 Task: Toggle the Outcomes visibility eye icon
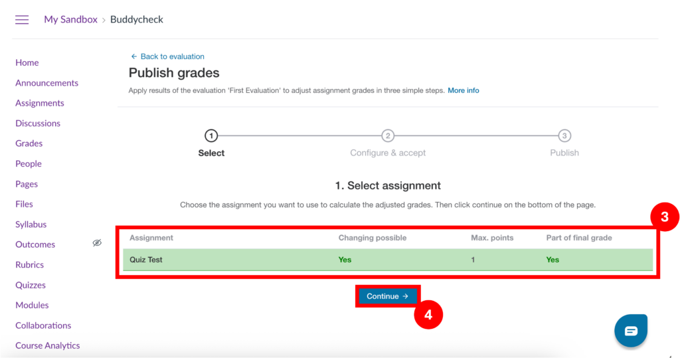pyautogui.click(x=97, y=244)
